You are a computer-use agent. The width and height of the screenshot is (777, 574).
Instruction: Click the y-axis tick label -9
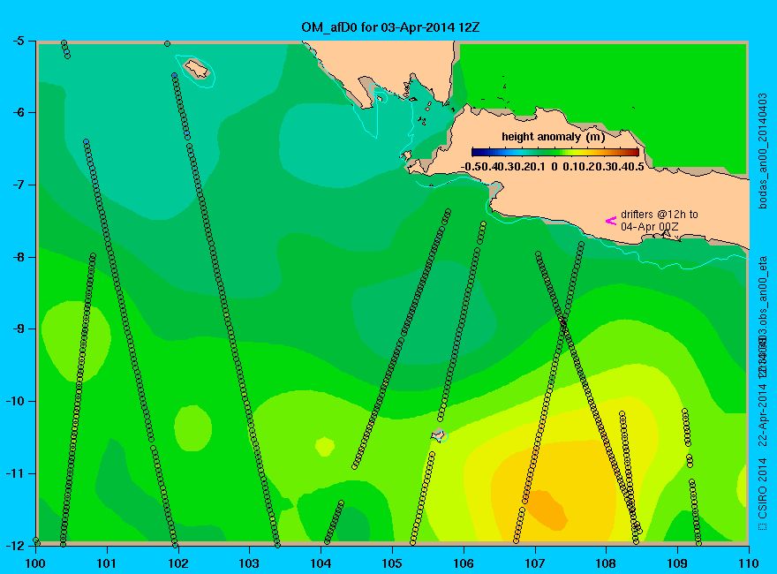[x=18, y=329]
